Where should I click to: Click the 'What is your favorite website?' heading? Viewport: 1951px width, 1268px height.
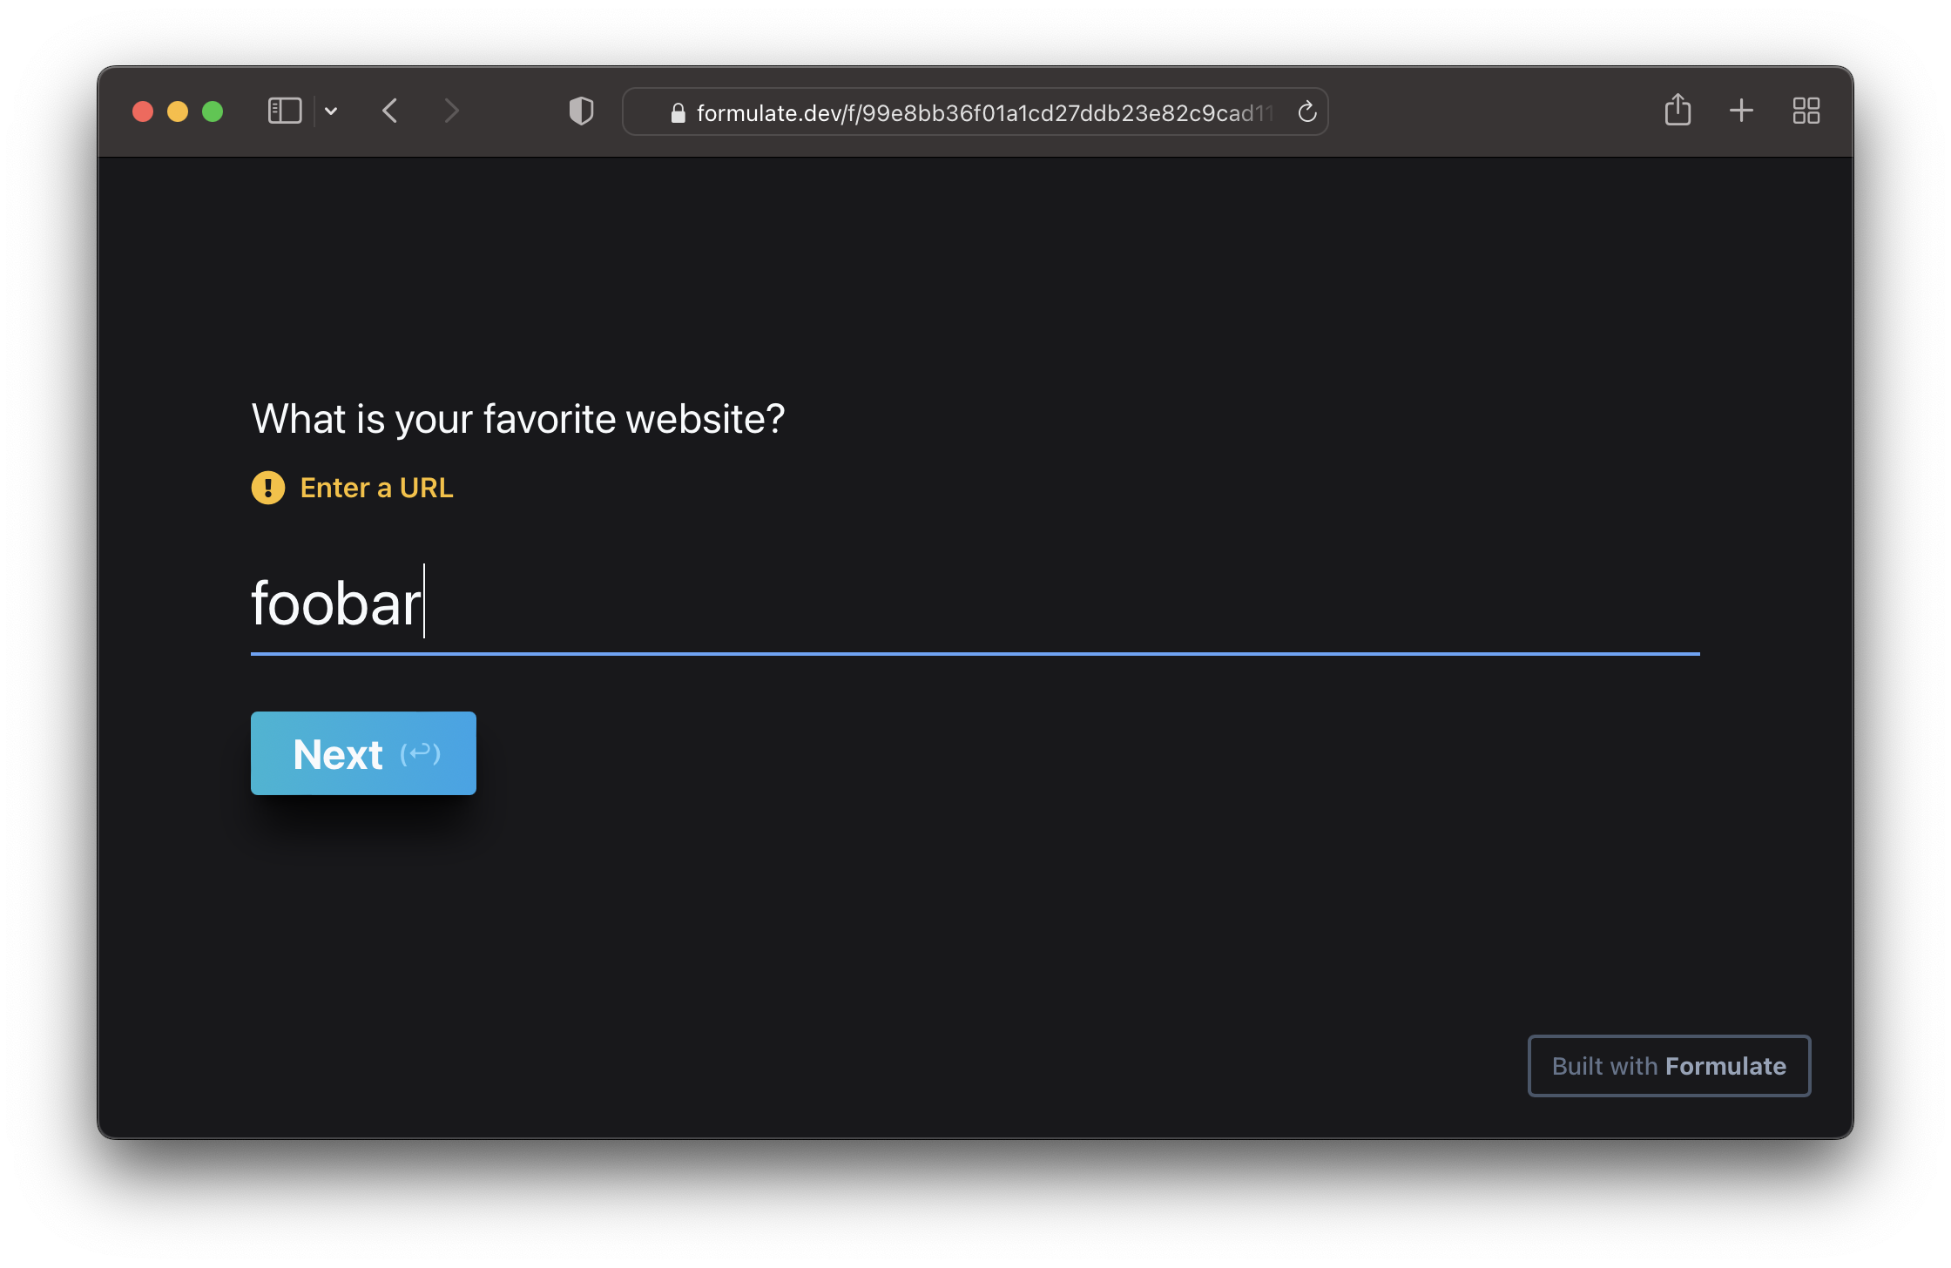(518, 419)
